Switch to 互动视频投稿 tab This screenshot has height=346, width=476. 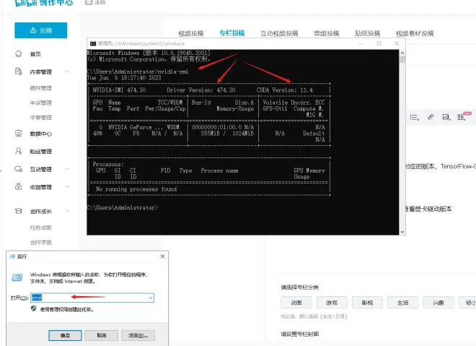pos(279,33)
